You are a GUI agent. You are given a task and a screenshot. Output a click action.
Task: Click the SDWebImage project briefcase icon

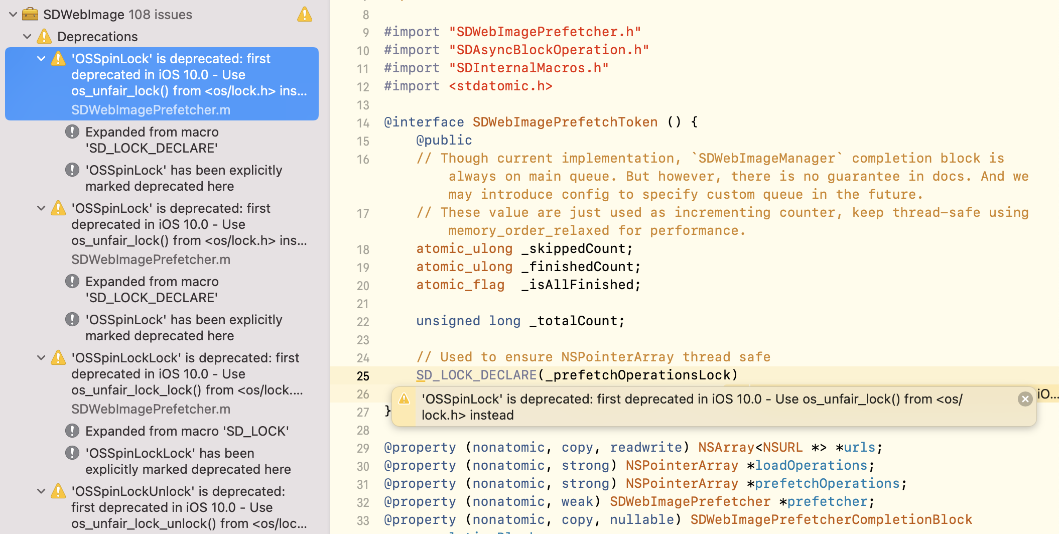30,14
